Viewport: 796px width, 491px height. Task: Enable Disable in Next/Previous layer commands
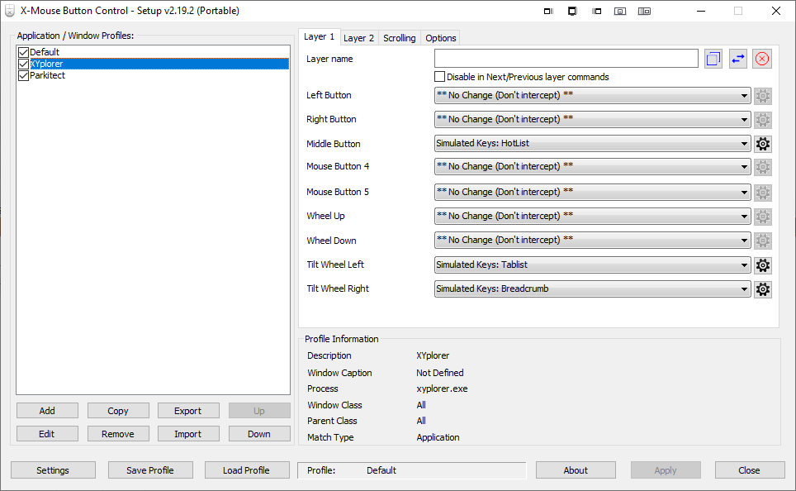(440, 77)
